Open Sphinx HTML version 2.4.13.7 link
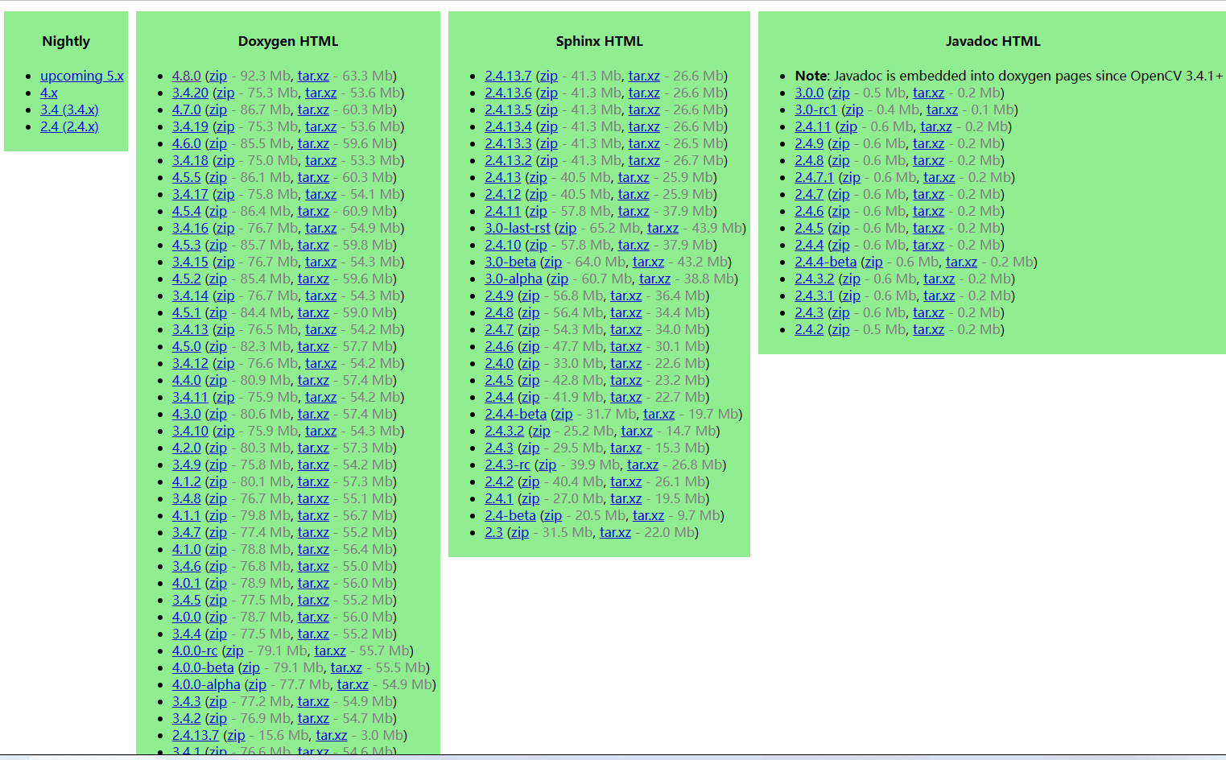The height and width of the screenshot is (760, 1226). click(x=508, y=76)
